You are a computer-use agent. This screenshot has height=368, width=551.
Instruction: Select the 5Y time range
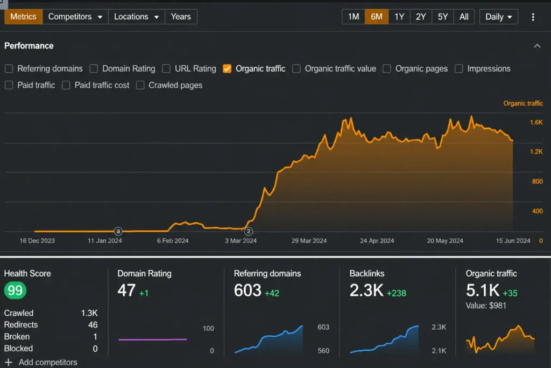tap(442, 17)
